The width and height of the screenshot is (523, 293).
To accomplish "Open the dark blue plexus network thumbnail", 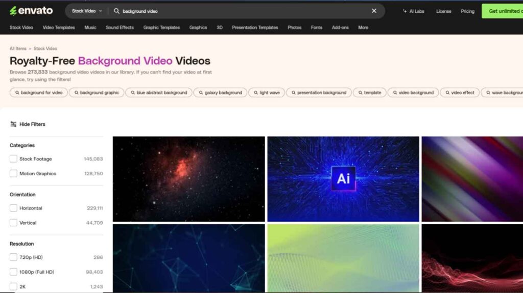I will [189, 258].
